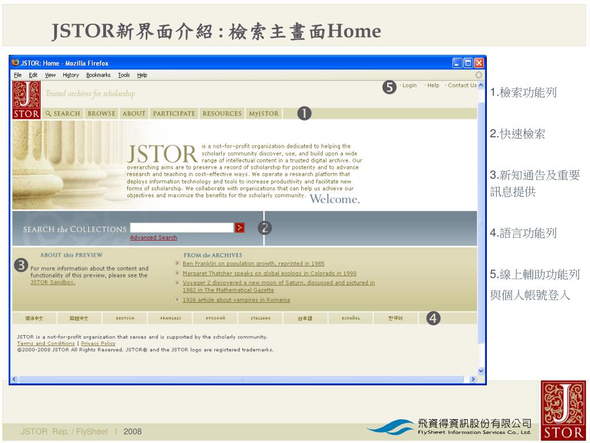
Task: Switch language to Traditional Chinese 繁體中文
Action: (79, 318)
